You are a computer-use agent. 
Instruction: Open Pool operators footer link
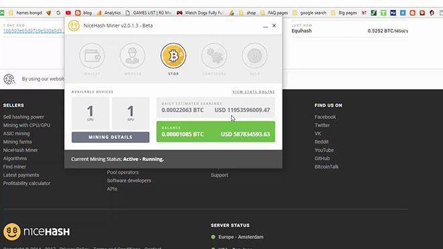coord(123,172)
